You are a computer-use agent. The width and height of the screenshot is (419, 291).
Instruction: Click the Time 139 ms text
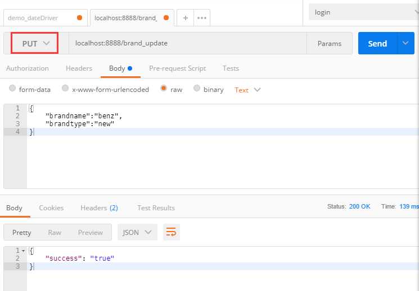tap(400, 206)
